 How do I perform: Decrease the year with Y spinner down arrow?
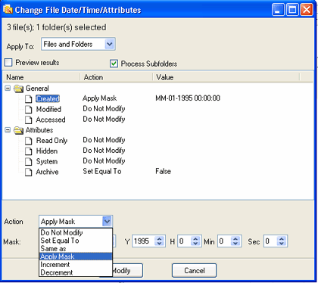tap(159, 244)
